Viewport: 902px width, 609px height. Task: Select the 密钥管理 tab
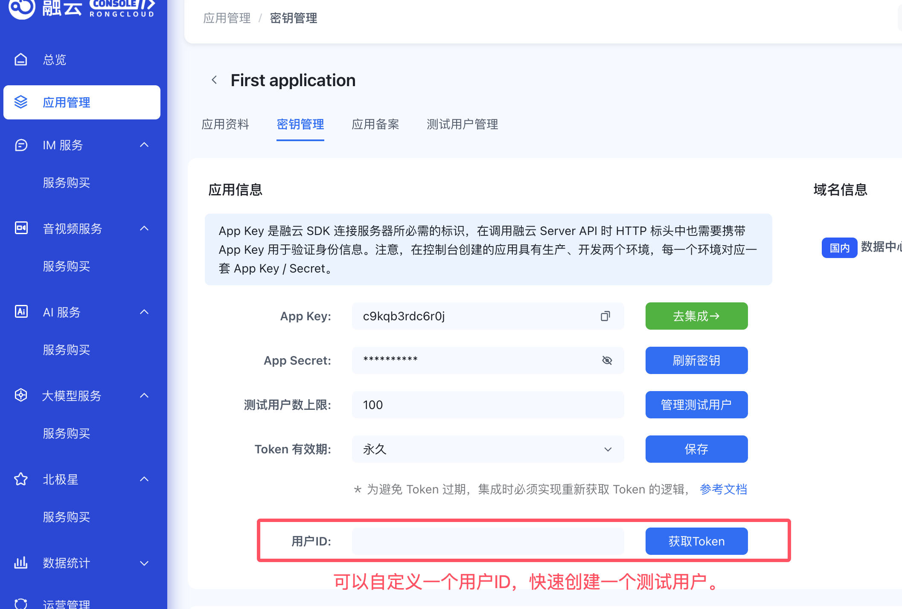[300, 124]
